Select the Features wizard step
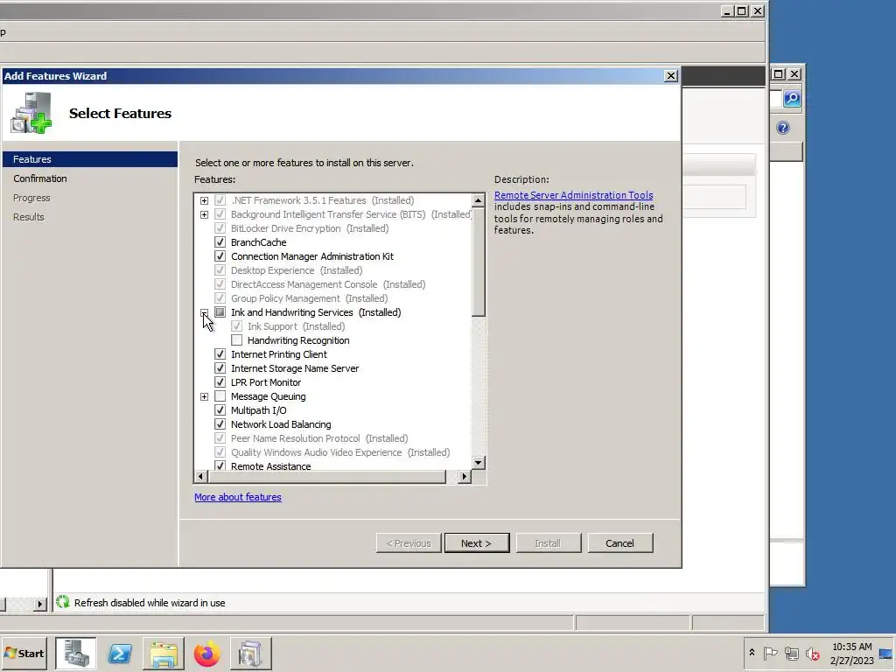This screenshot has height=672, width=896. point(90,159)
